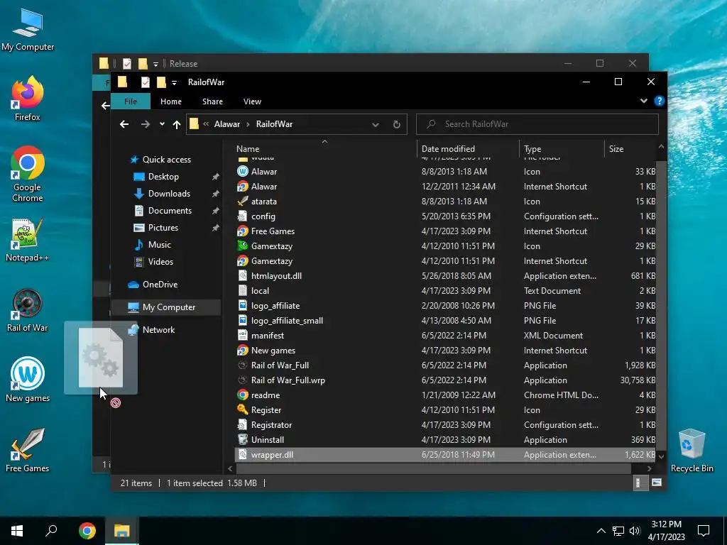Open the Recycle Bin
Image resolution: width=727 pixels, height=545 pixels.
pos(692,451)
